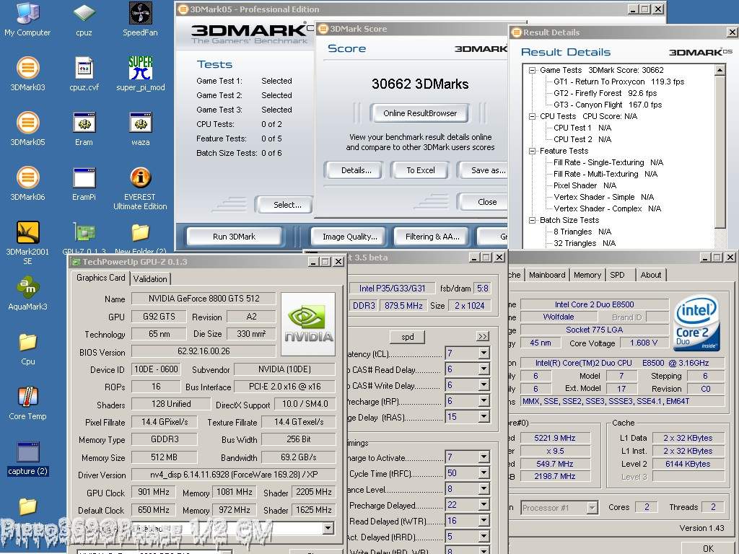Image resolution: width=739 pixels, height=554 pixels.
Task: Open the My Computer desktop icon
Action: point(27,19)
